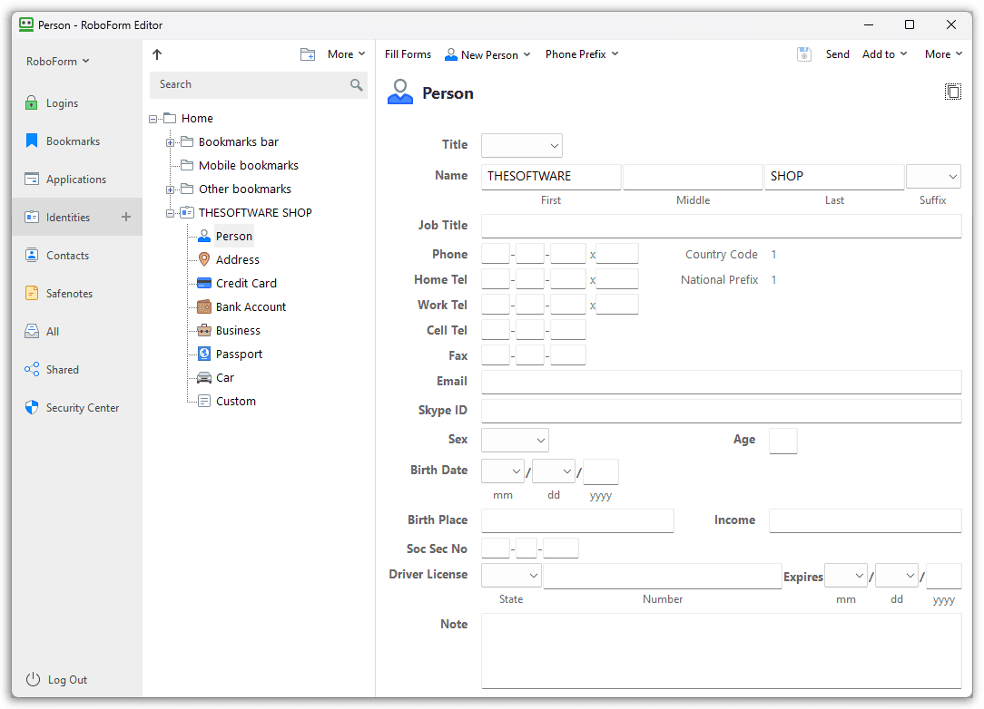Open the Expires day dropdown
The height and width of the screenshot is (709, 984).
[896, 575]
